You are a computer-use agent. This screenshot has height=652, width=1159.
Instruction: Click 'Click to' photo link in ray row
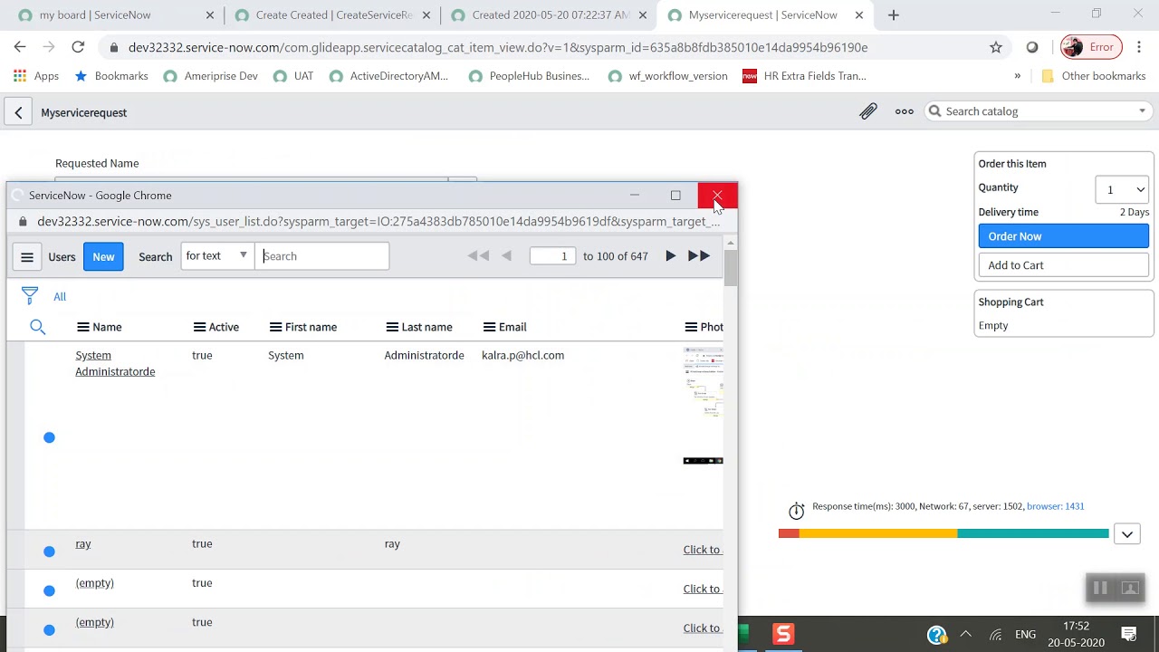click(x=703, y=550)
